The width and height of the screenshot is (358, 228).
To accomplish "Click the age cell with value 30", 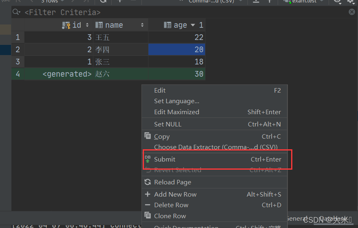I will (177, 74).
